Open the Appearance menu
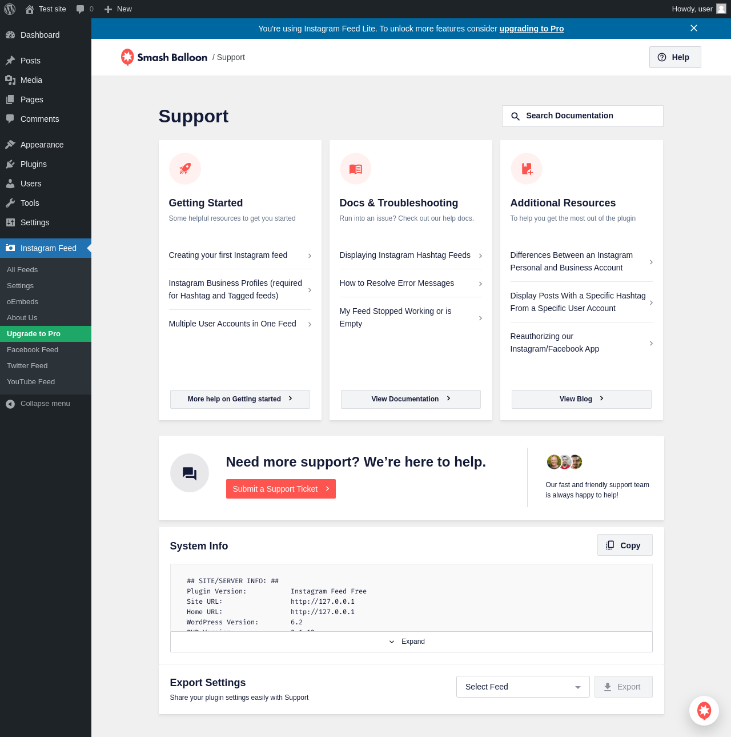The image size is (731, 737). (46, 145)
